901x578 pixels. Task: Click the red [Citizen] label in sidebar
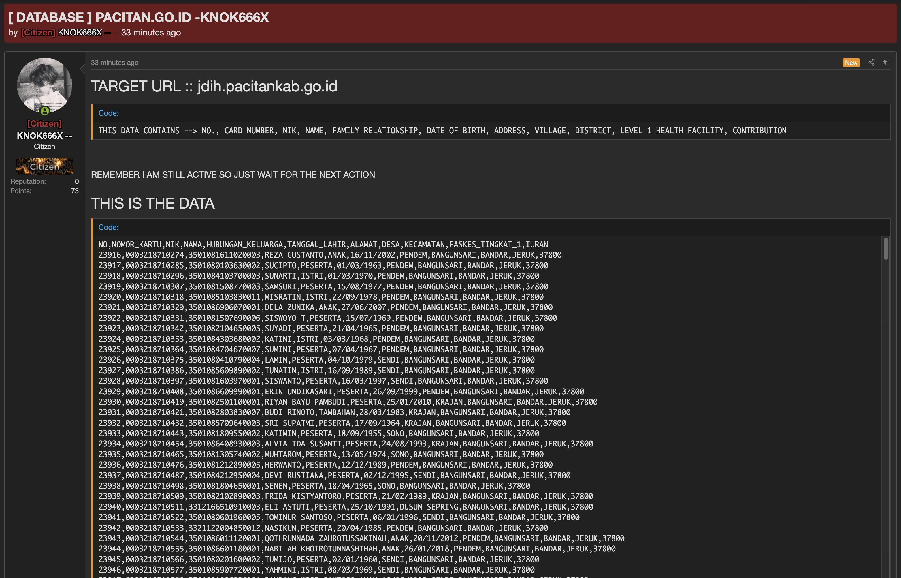pos(45,123)
